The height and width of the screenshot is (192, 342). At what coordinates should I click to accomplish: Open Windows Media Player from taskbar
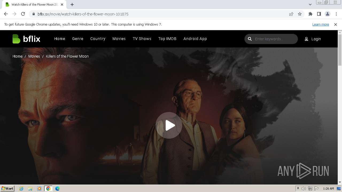[39, 189]
